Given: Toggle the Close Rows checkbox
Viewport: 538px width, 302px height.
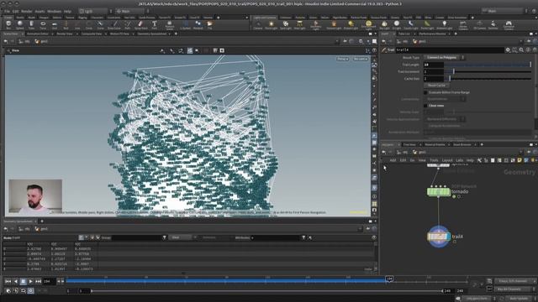Looking at the screenshot, I should [425, 106].
